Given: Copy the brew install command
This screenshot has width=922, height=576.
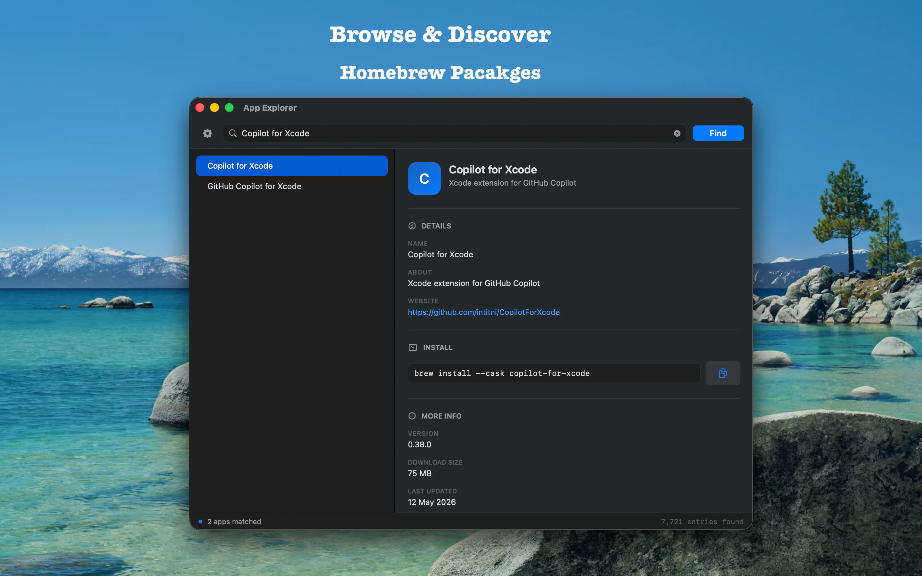Looking at the screenshot, I should [x=722, y=373].
